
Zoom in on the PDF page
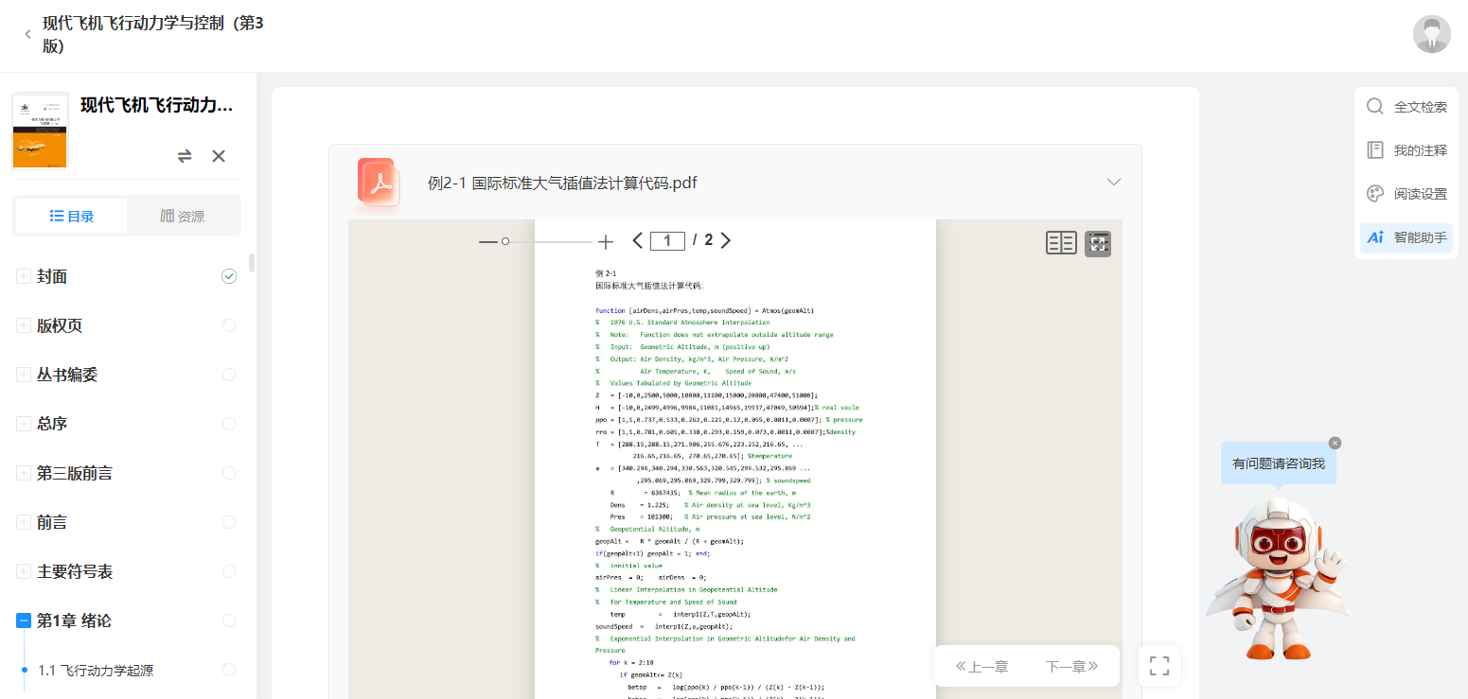[x=606, y=241]
